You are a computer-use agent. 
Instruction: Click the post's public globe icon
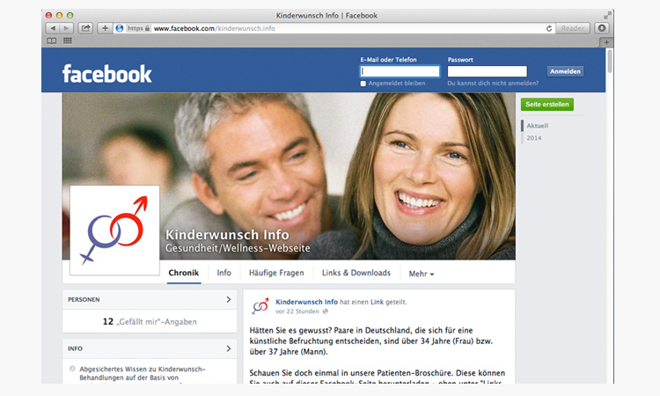tap(325, 312)
